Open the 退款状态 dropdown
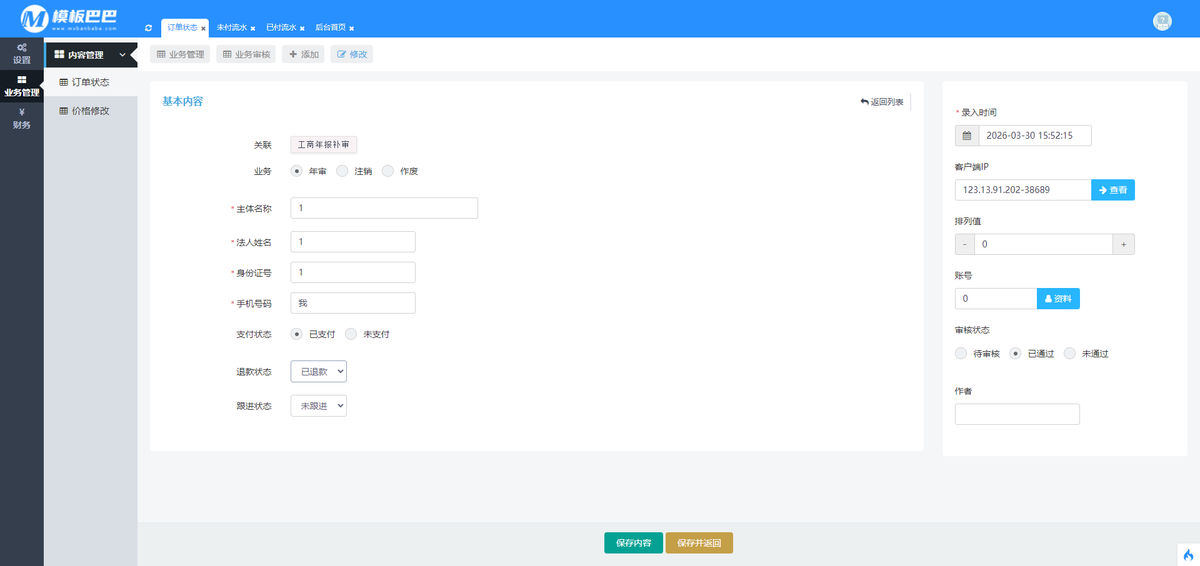The image size is (1200, 566). tap(319, 372)
